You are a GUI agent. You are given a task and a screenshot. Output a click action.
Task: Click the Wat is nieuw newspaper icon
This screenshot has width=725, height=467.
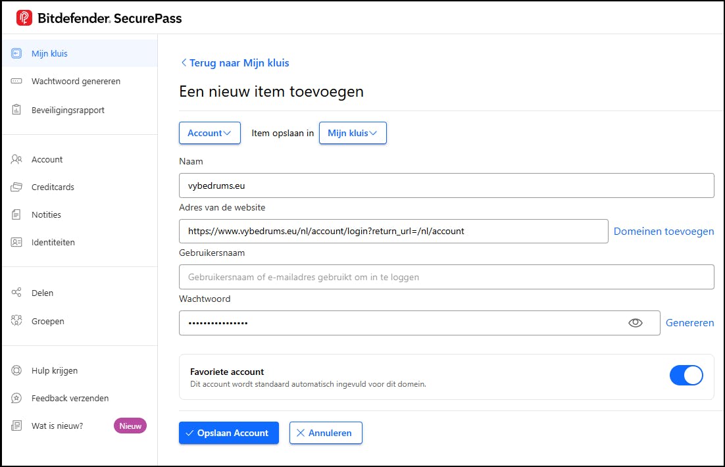(16, 426)
